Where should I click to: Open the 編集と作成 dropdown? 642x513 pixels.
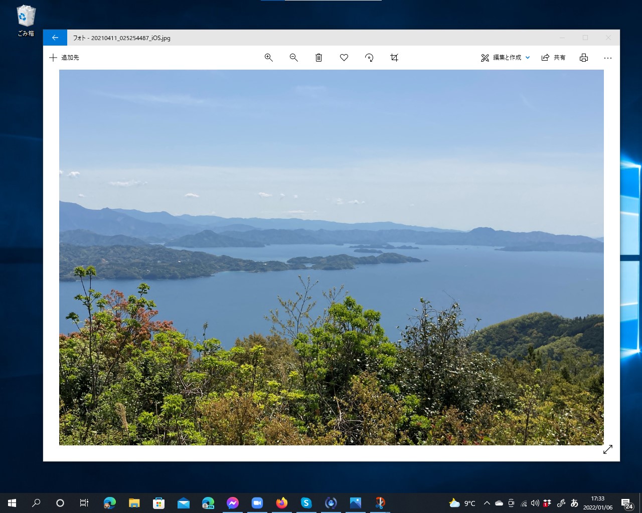tap(506, 58)
